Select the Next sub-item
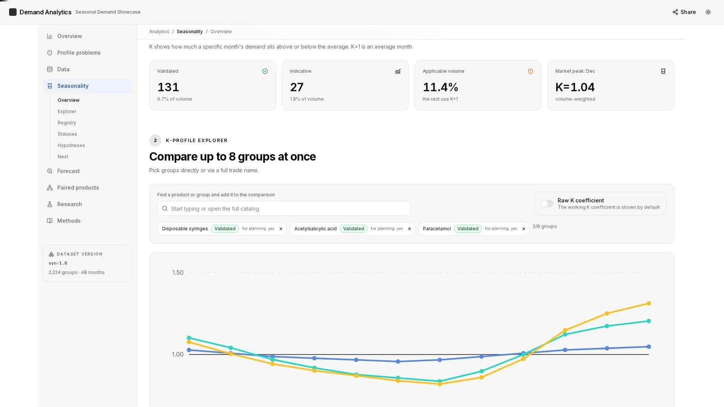This screenshot has height=407, width=724. 63,157
